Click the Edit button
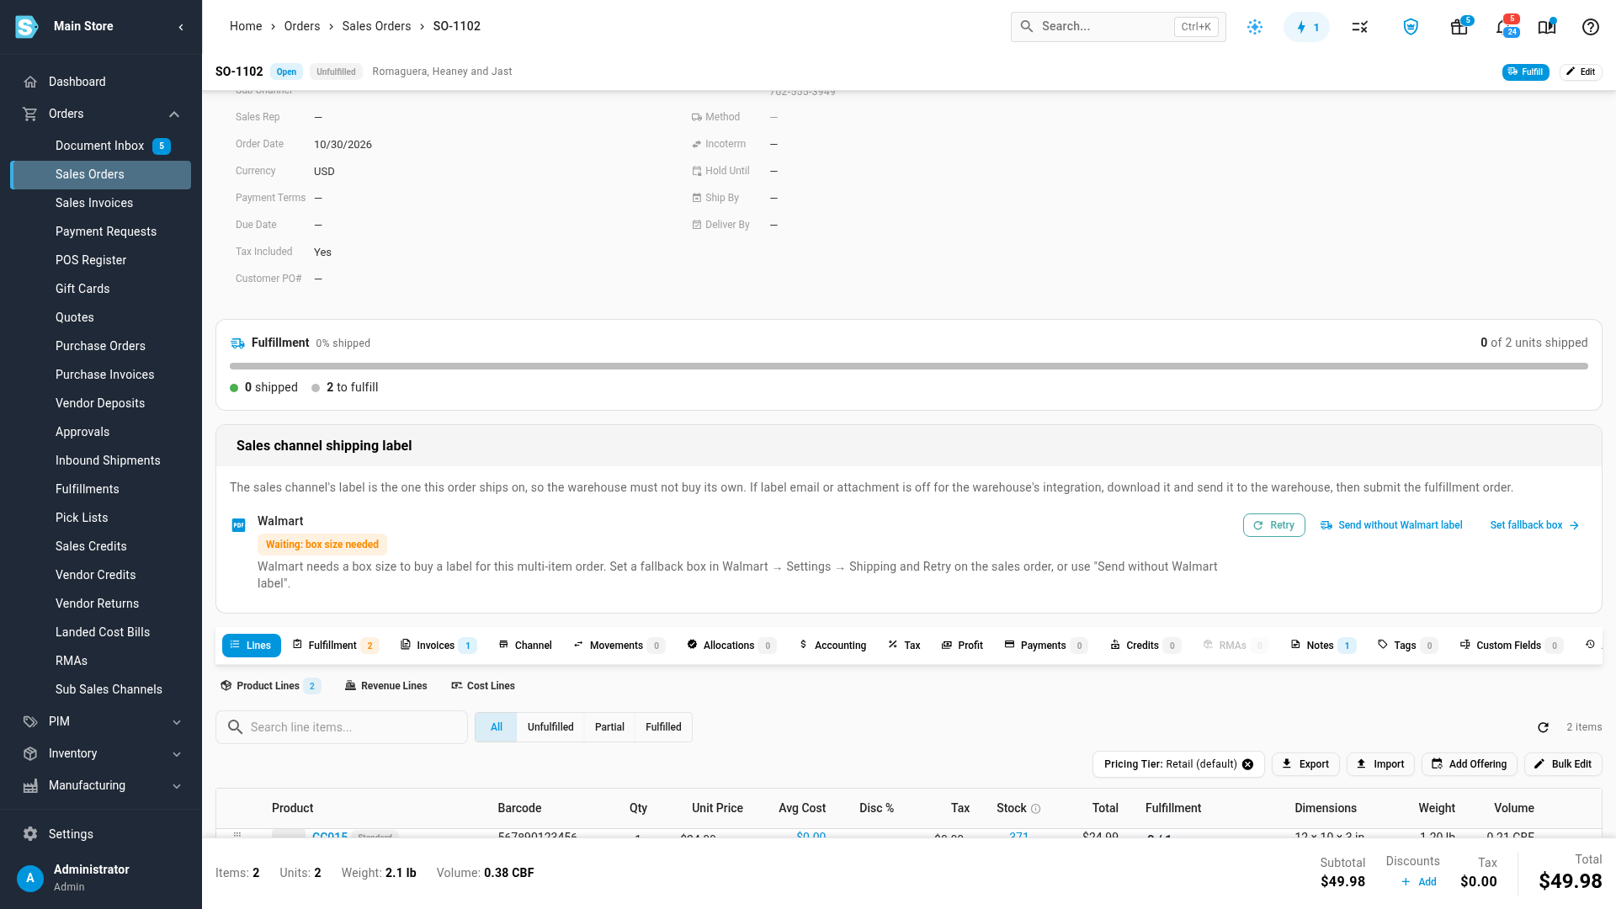The image size is (1616, 909). [1581, 72]
